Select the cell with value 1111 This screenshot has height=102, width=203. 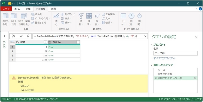31,60
